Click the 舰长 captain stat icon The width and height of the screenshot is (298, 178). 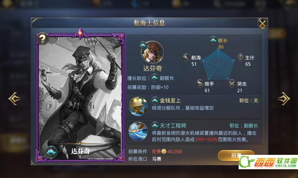pos(213,40)
